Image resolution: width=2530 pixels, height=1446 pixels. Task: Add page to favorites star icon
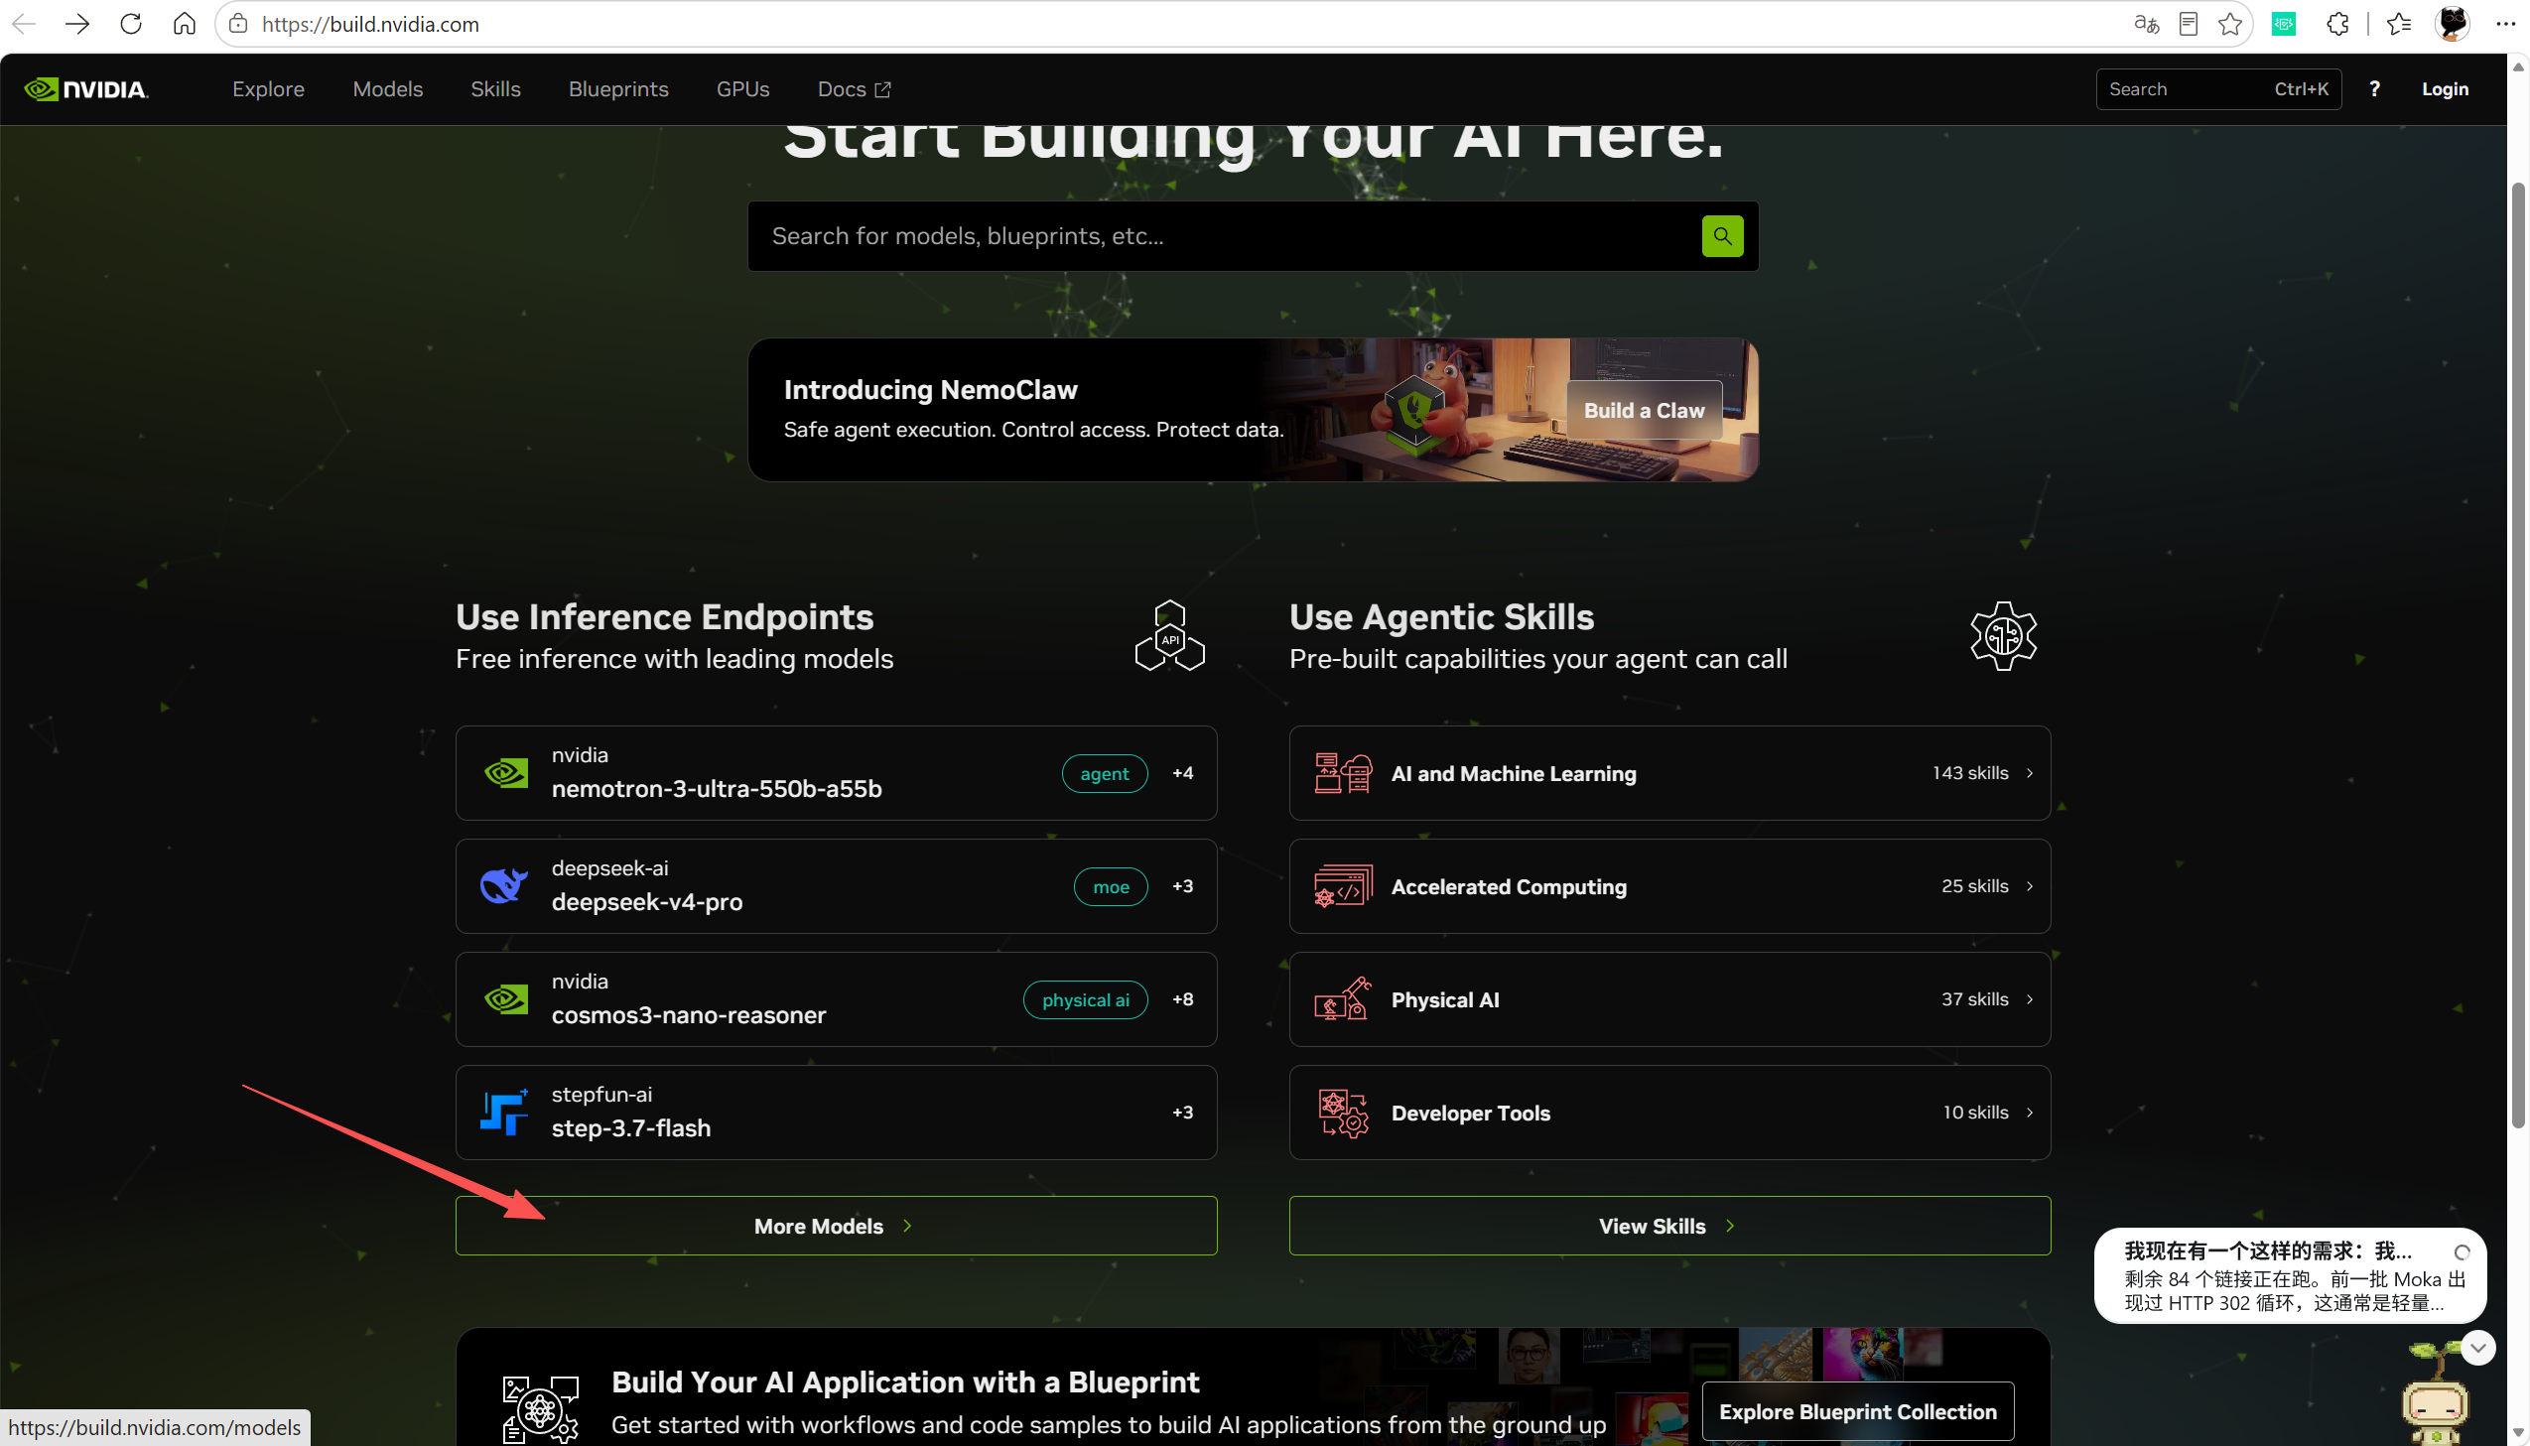coord(2230,24)
